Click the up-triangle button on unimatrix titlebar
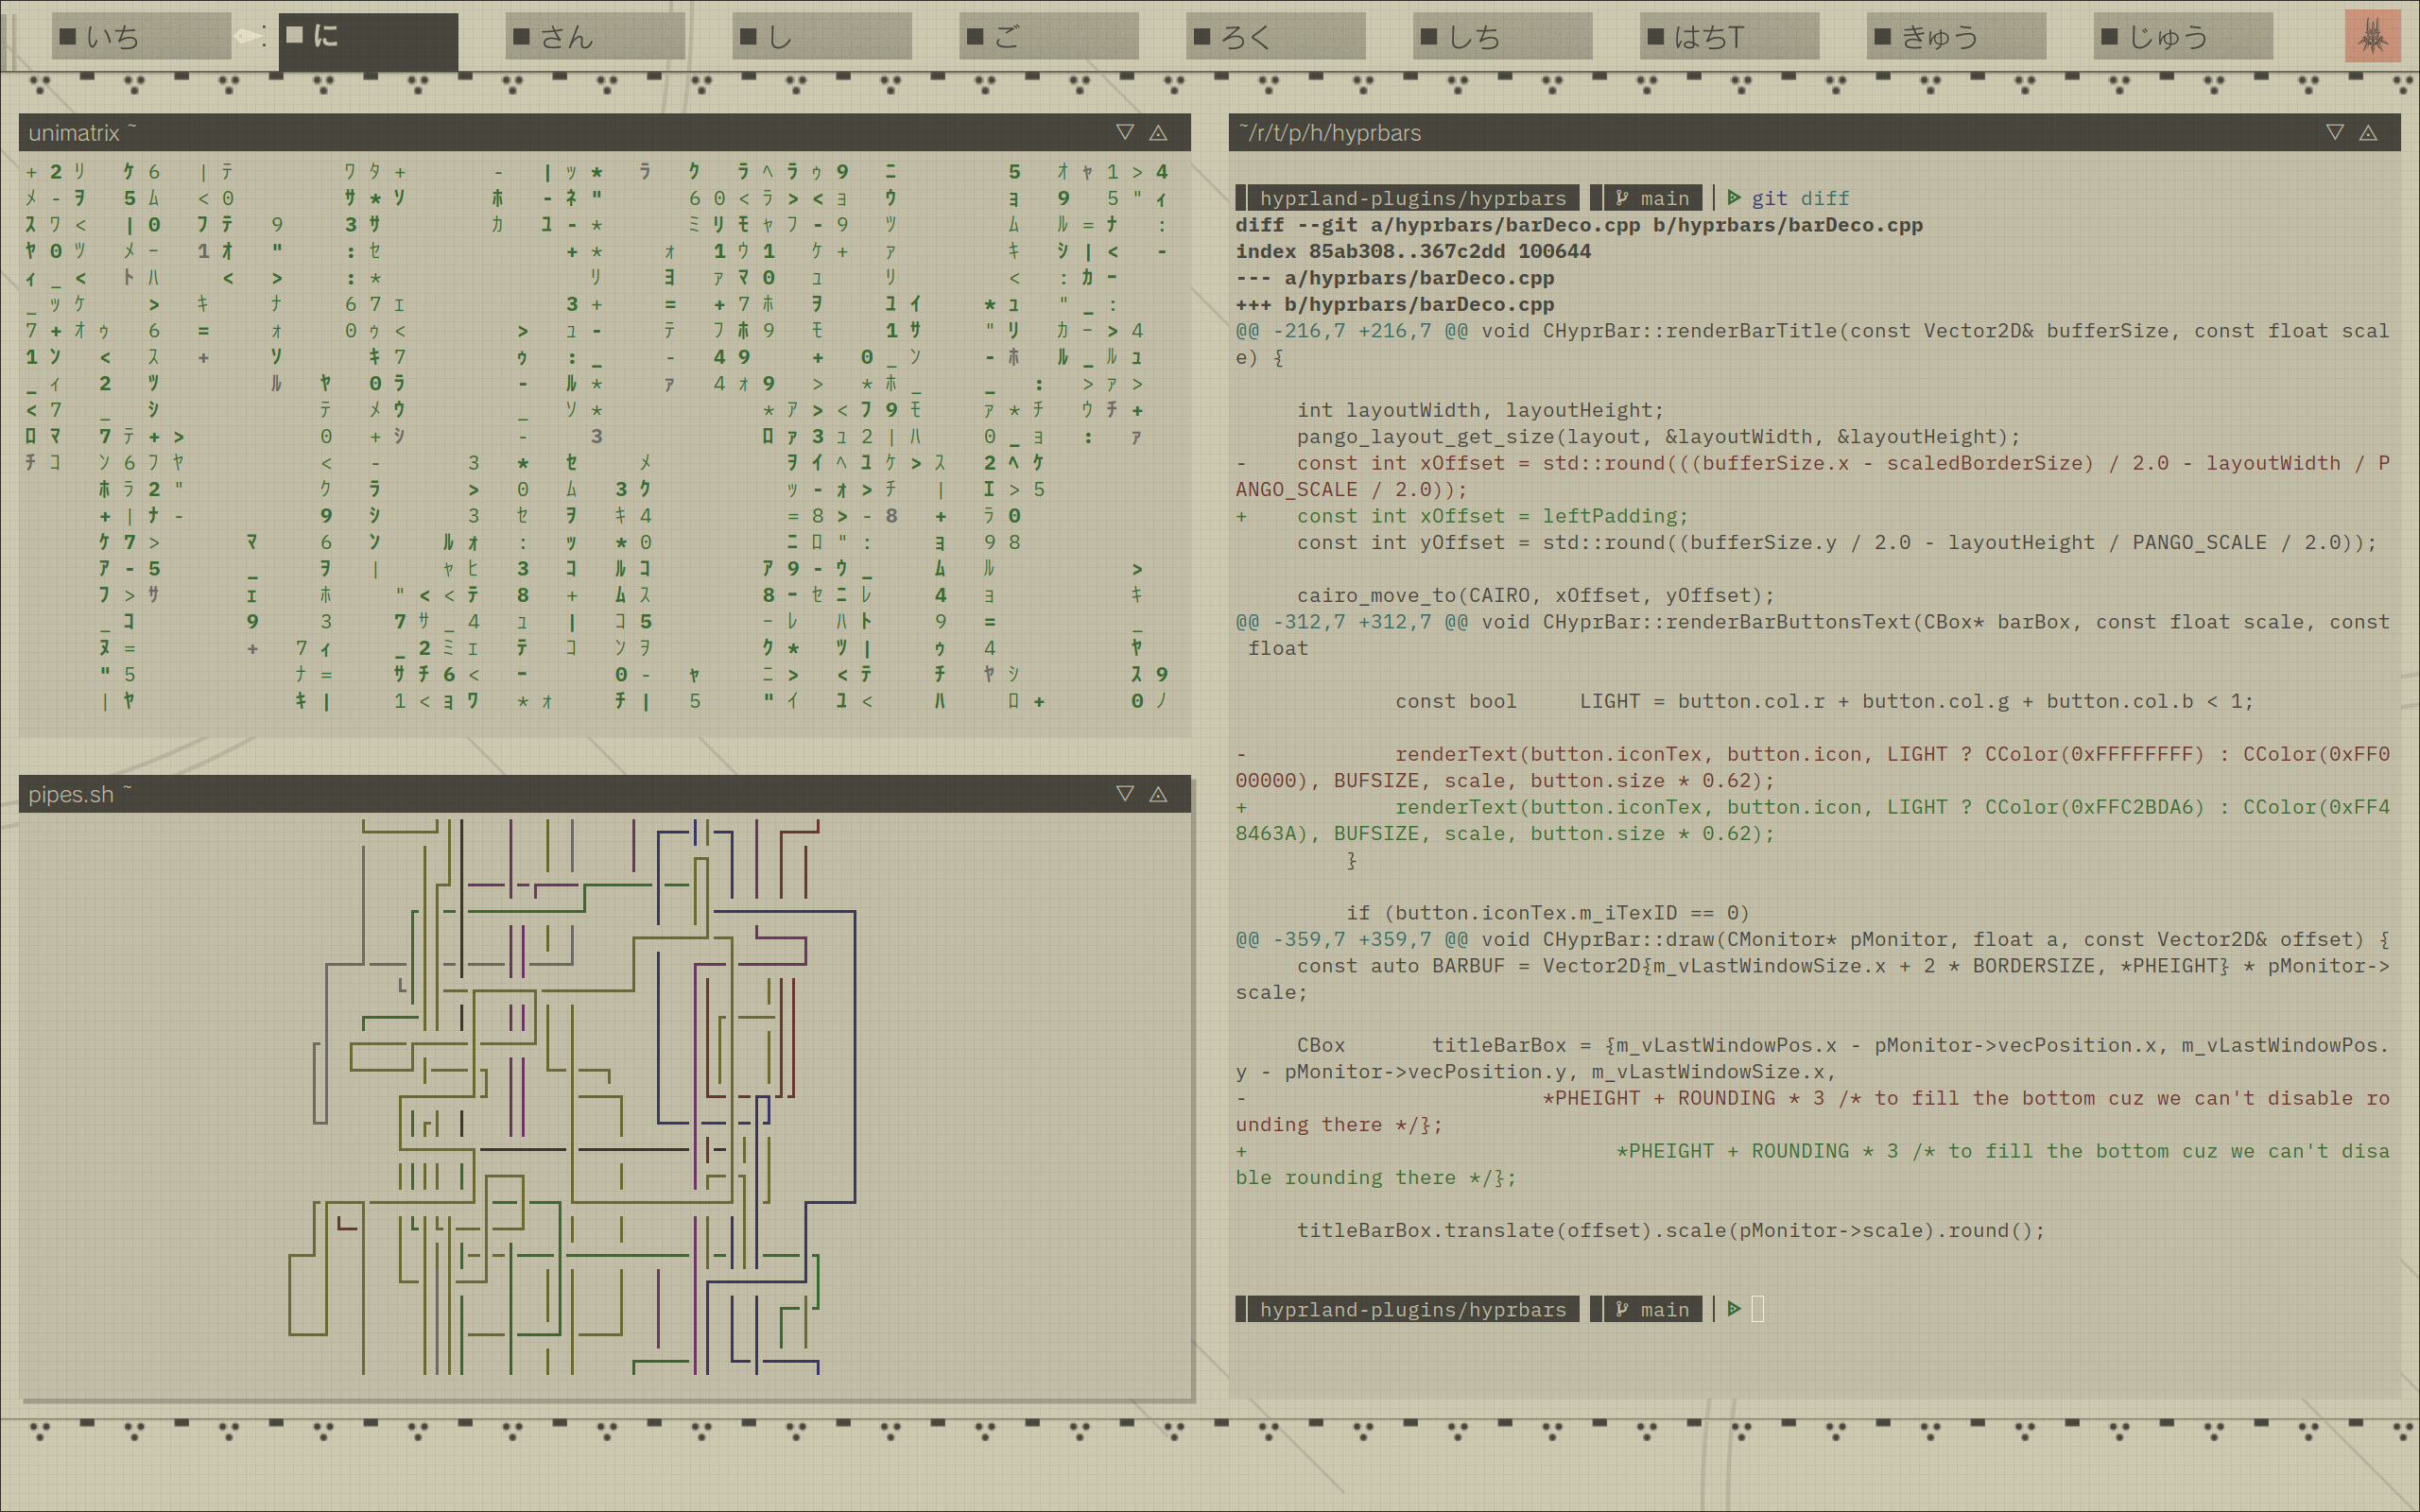Viewport: 2420px width, 1512px height. (1158, 132)
